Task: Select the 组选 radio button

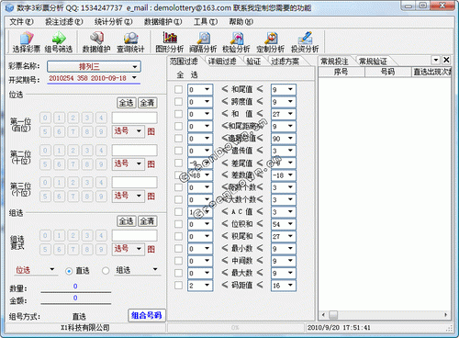Action: tap(106, 271)
